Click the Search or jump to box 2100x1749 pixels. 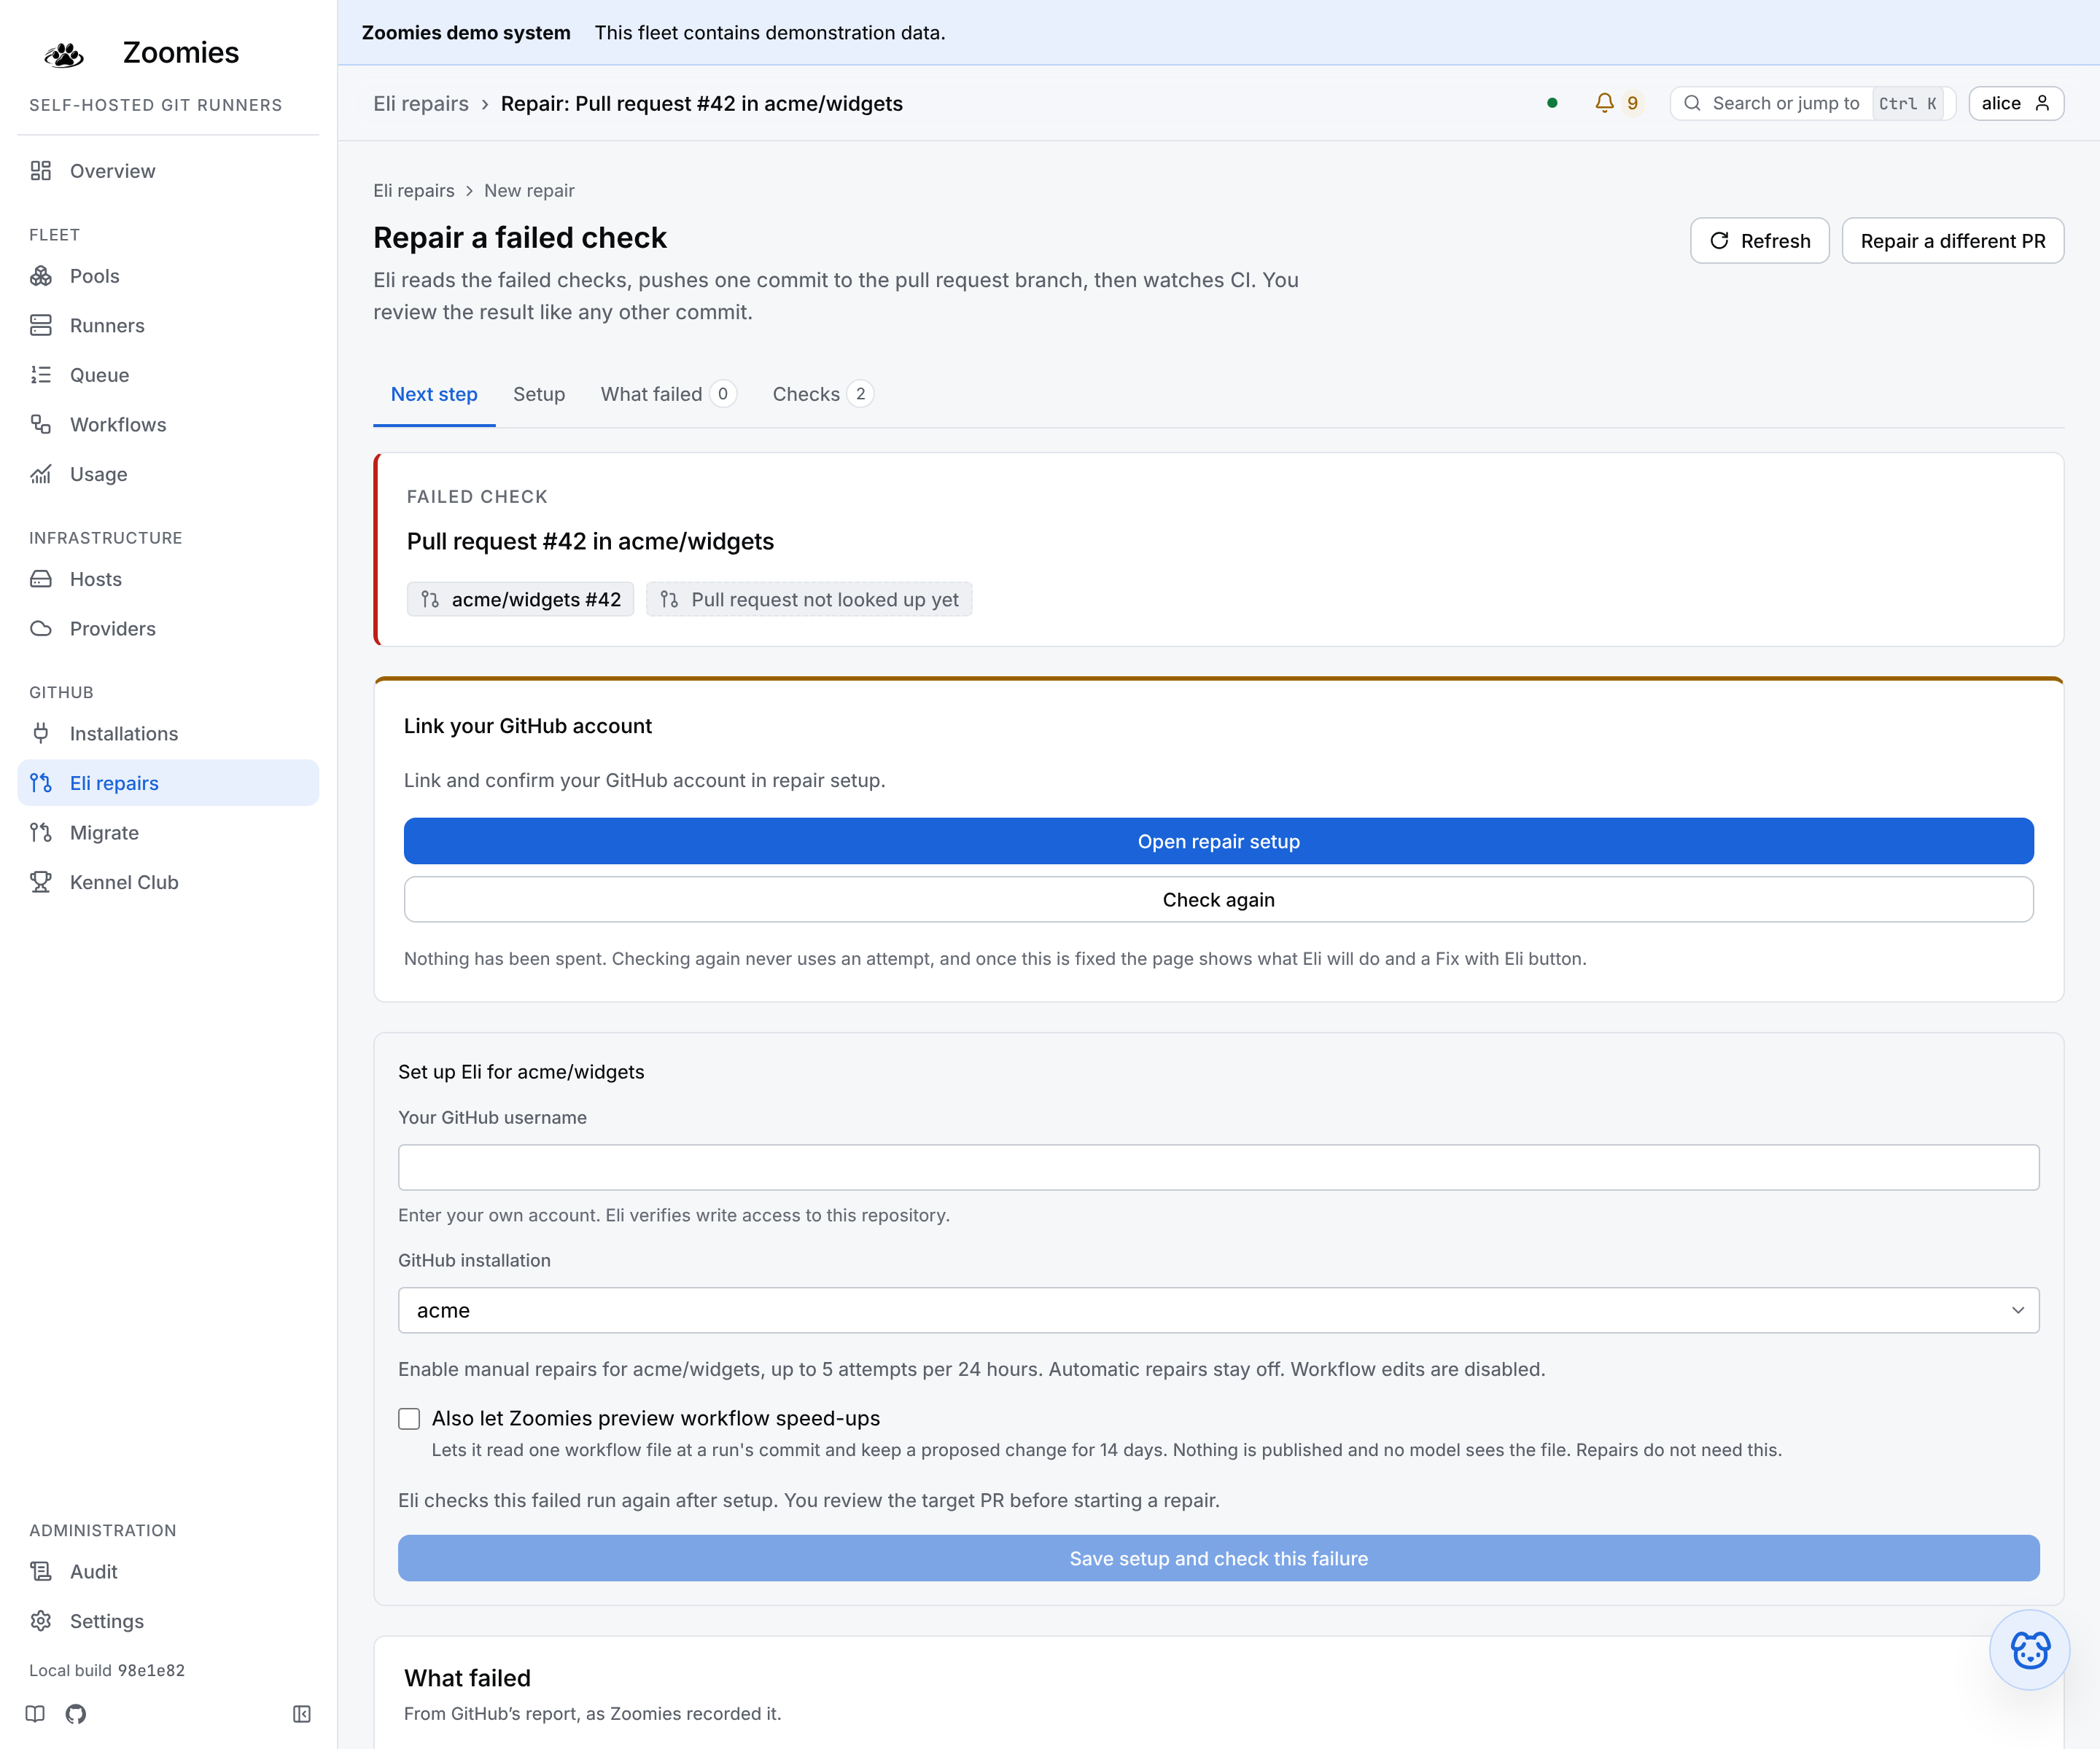[x=1812, y=103]
